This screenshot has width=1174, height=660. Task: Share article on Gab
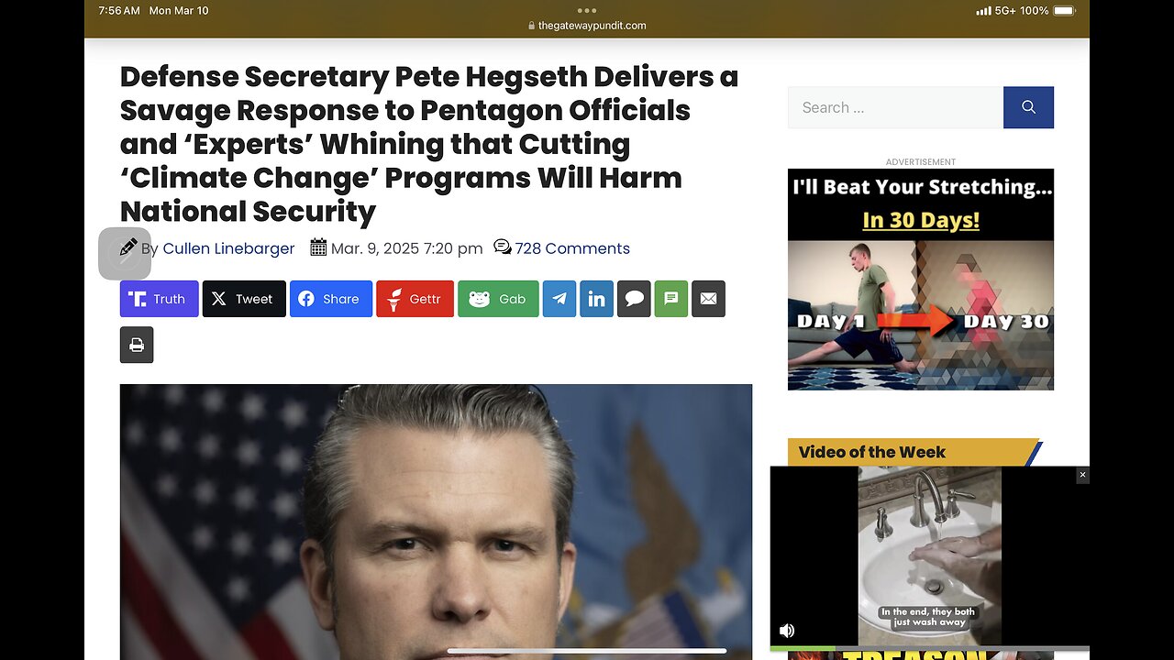(x=498, y=299)
